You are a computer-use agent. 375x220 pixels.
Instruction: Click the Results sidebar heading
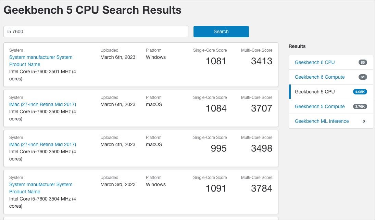pyautogui.click(x=297, y=46)
